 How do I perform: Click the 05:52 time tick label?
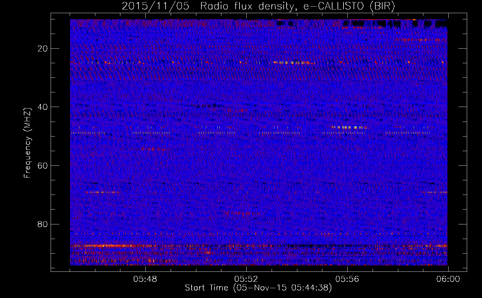(246, 279)
